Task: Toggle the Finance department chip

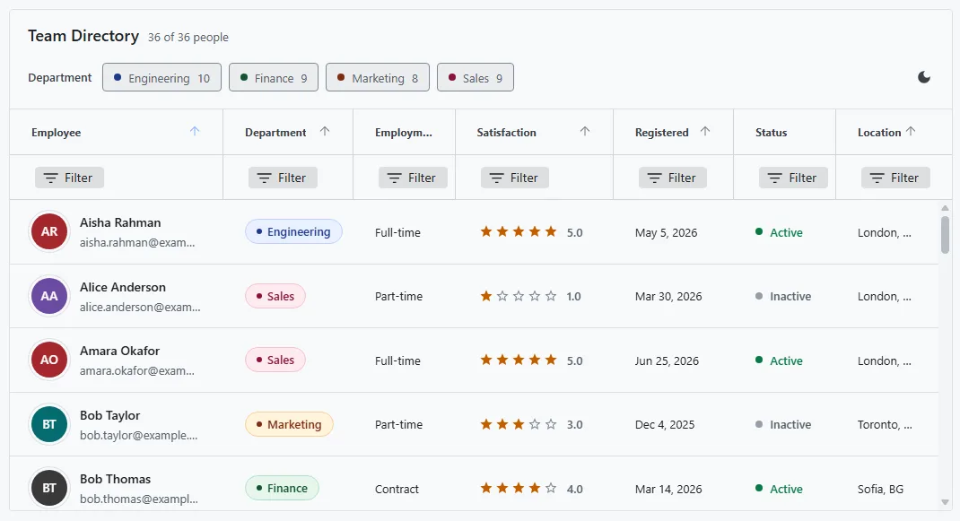Action: point(274,78)
